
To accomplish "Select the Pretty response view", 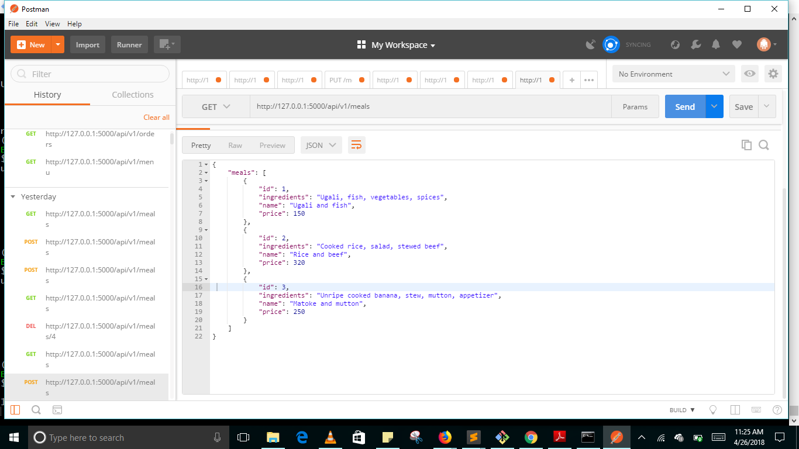I will (x=201, y=145).
